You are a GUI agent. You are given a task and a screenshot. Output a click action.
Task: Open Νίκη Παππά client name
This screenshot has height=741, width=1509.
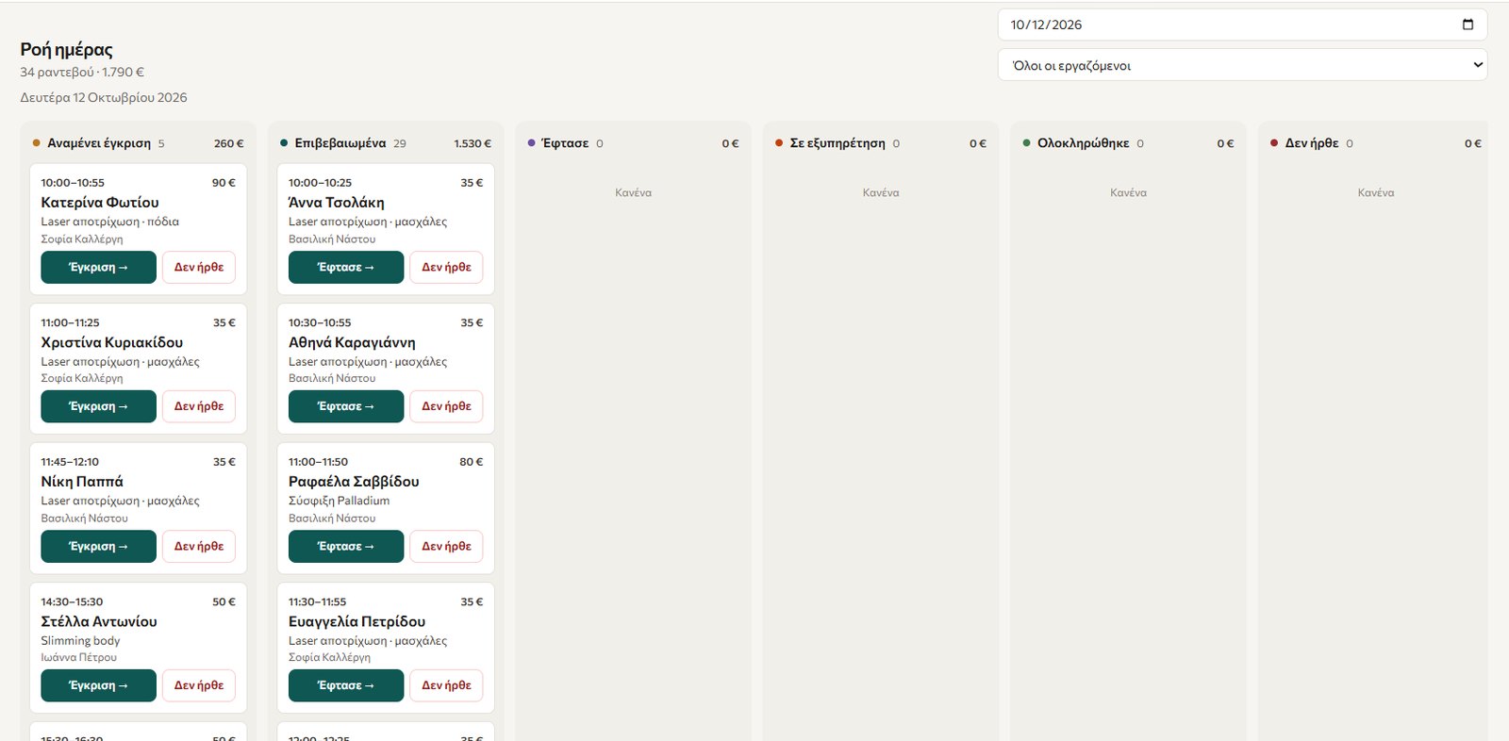click(x=82, y=482)
